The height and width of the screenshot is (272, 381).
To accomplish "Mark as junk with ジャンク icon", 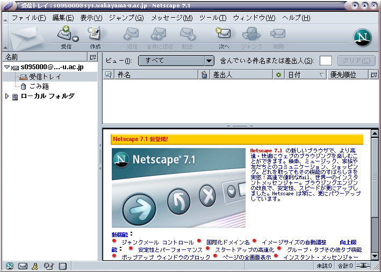I will (x=251, y=33).
